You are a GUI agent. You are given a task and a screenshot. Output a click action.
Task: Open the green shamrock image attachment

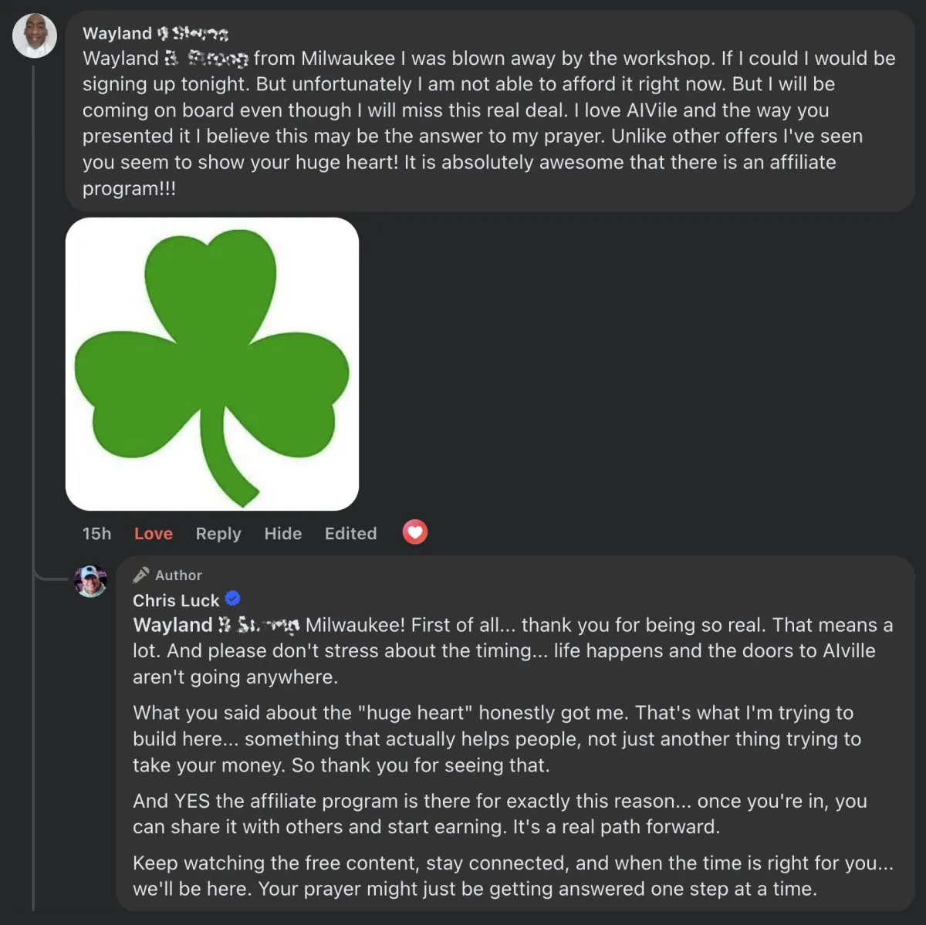coord(212,364)
